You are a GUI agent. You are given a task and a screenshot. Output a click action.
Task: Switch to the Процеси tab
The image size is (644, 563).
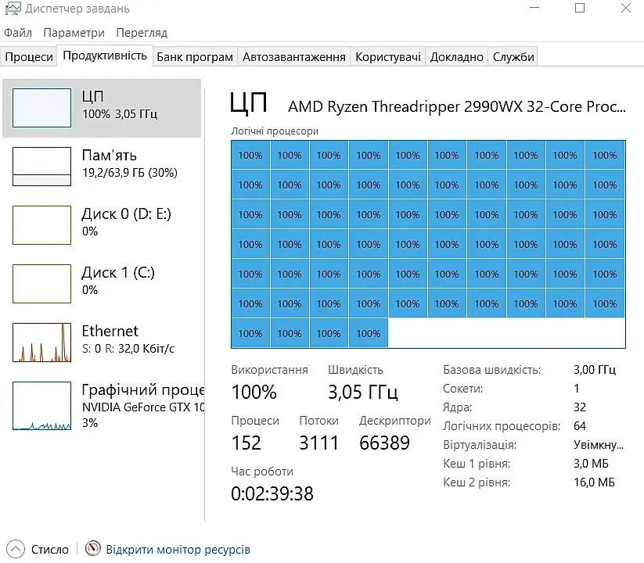click(x=29, y=56)
